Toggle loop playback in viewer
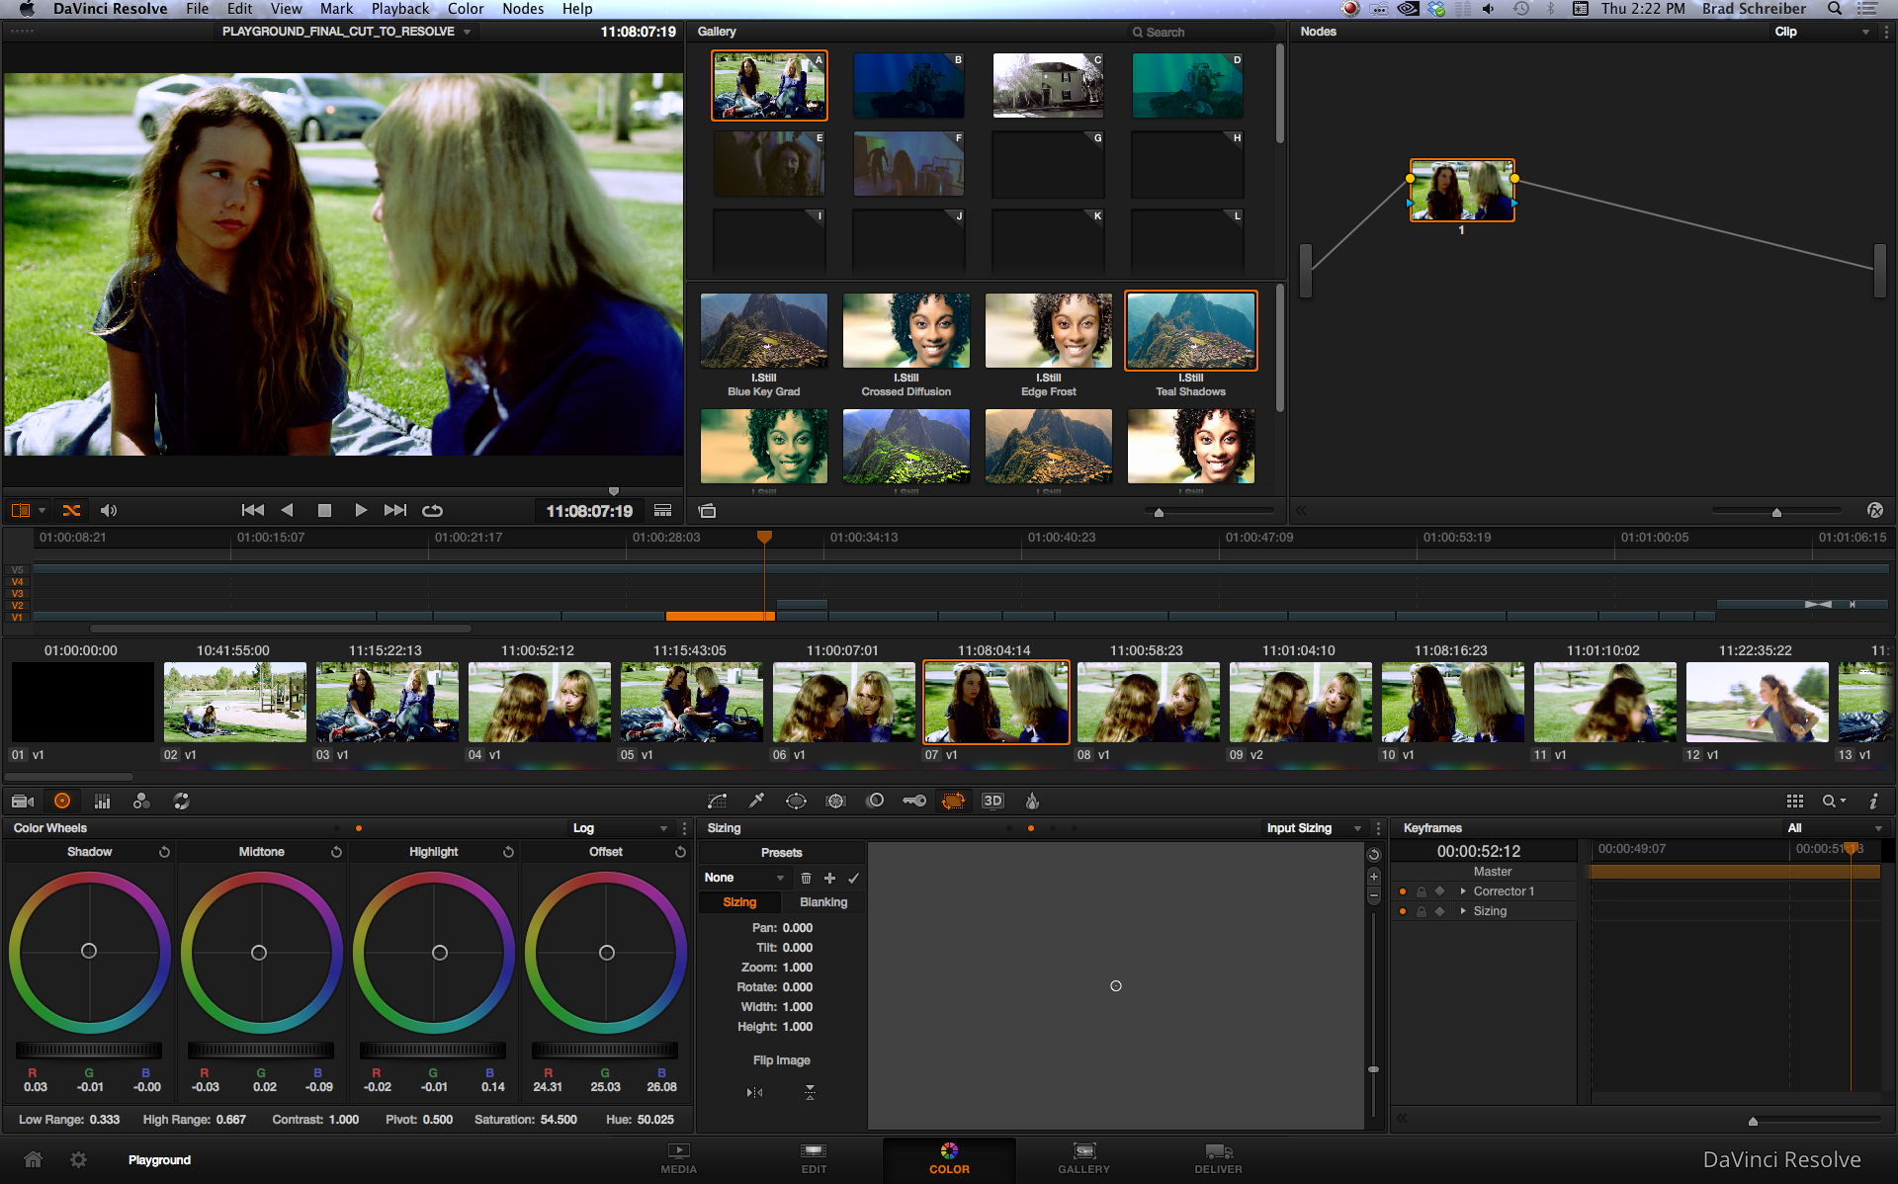Image resolution: width=1898 pixels, height=1184 pixels. tap(432, 510)
